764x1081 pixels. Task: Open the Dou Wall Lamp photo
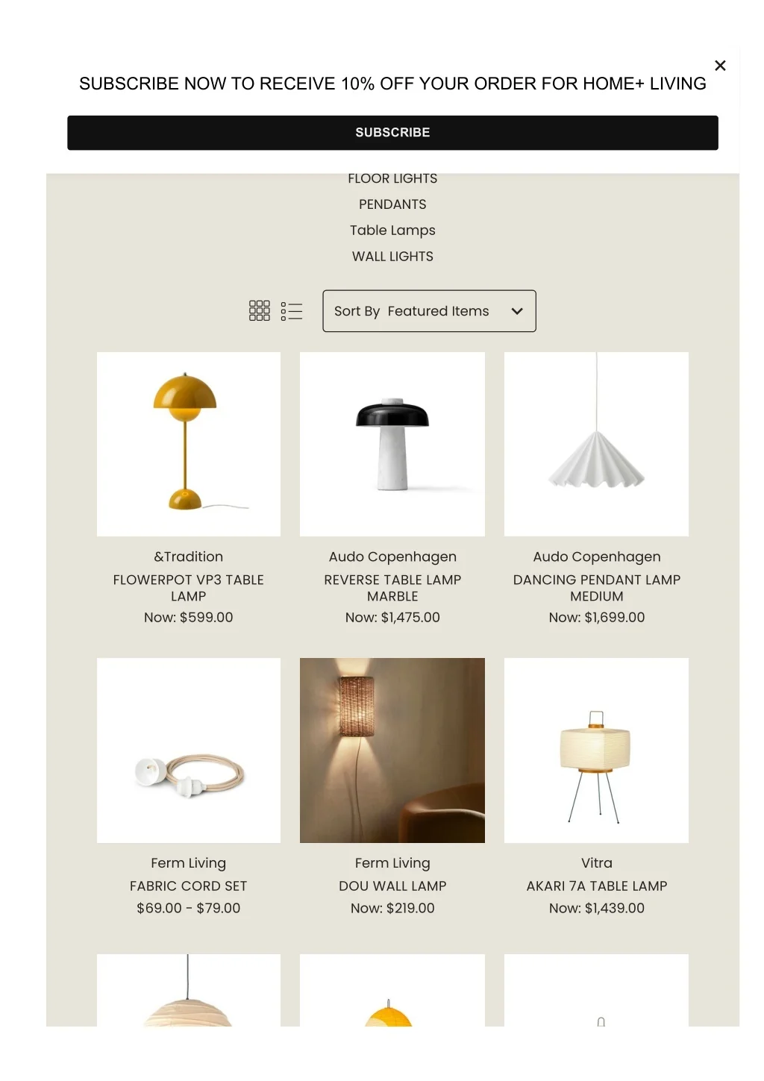coord(392,750)
